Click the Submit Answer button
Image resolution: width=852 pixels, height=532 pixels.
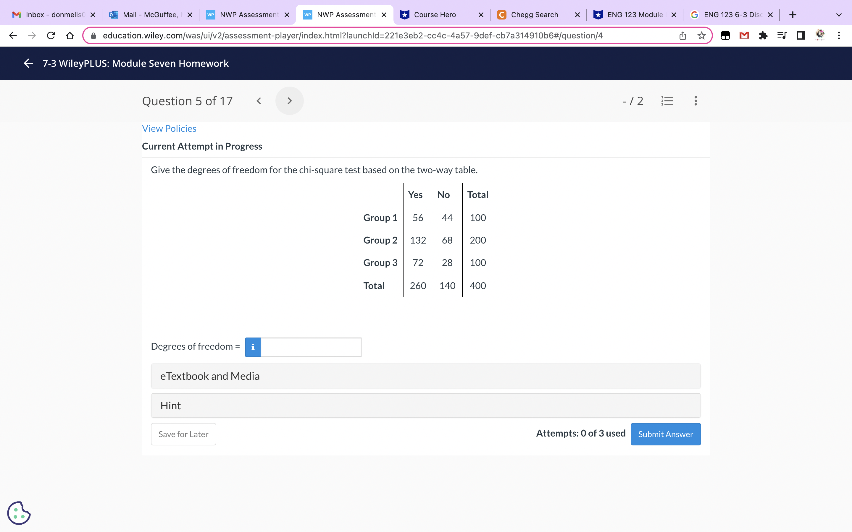coord(665,434)
